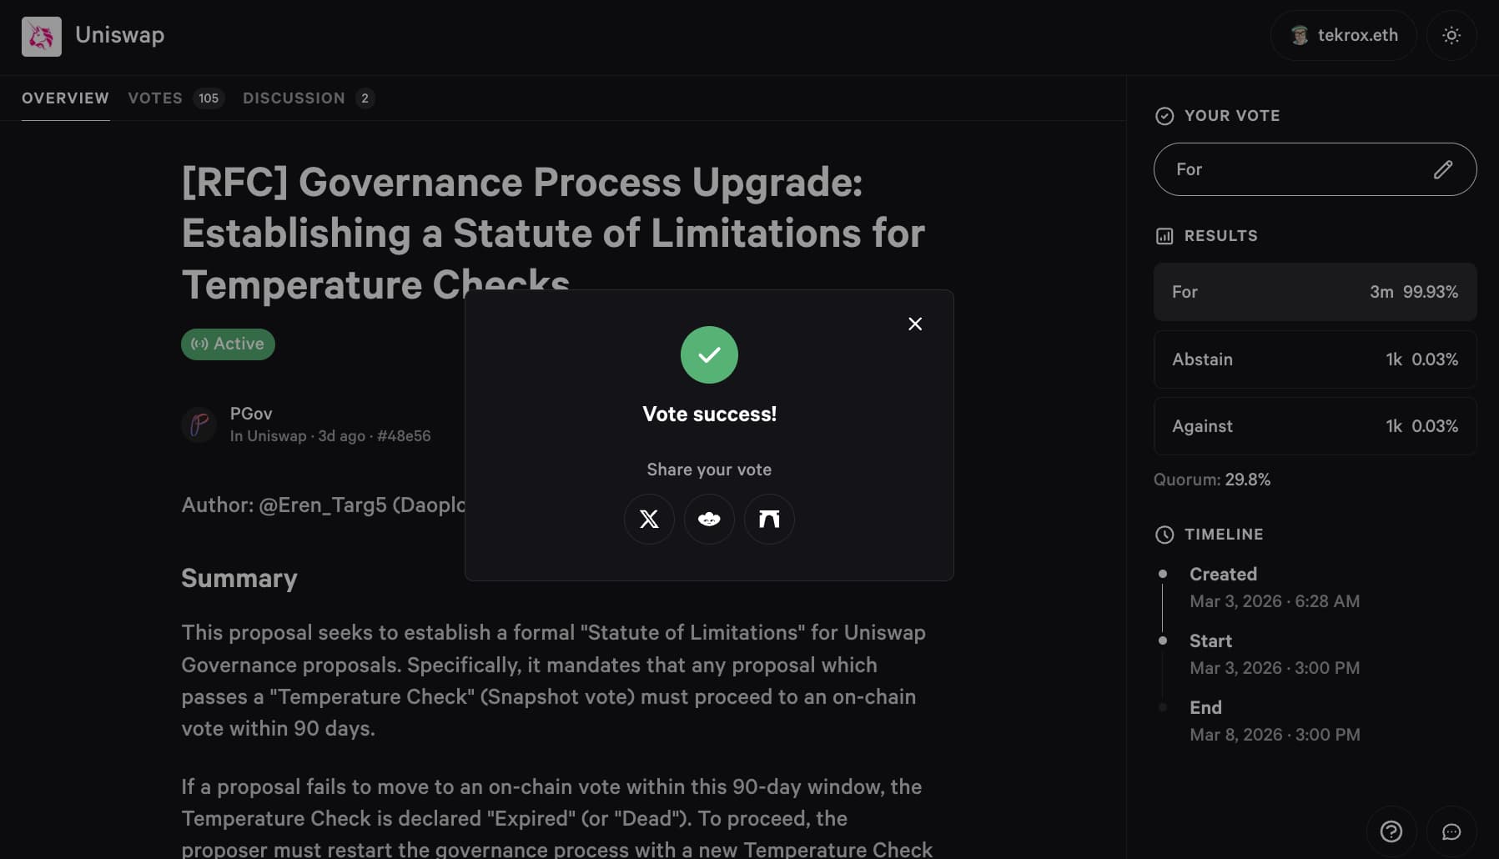Screen dimensions: 1499x859
Task: Close the Vote success dialog
Action: tap(915, 324)
